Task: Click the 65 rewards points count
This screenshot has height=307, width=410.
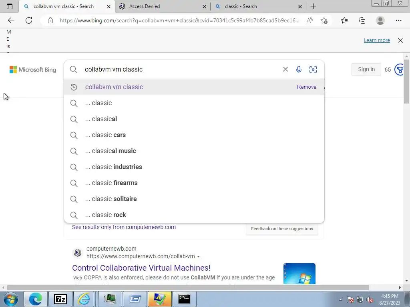Action: click(x=388, y=70)
